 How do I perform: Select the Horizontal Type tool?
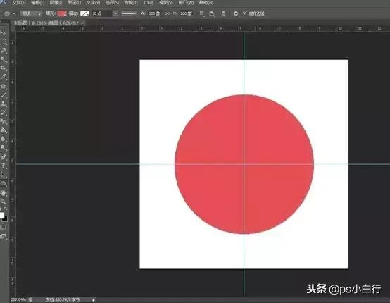[x=4, y=166]
